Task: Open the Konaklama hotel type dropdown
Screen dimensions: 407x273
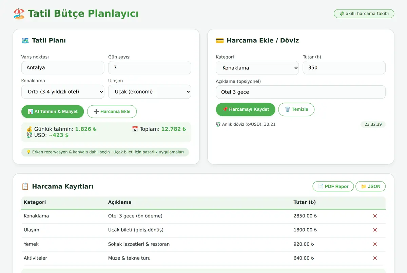Action: click(x=63, y=92)
